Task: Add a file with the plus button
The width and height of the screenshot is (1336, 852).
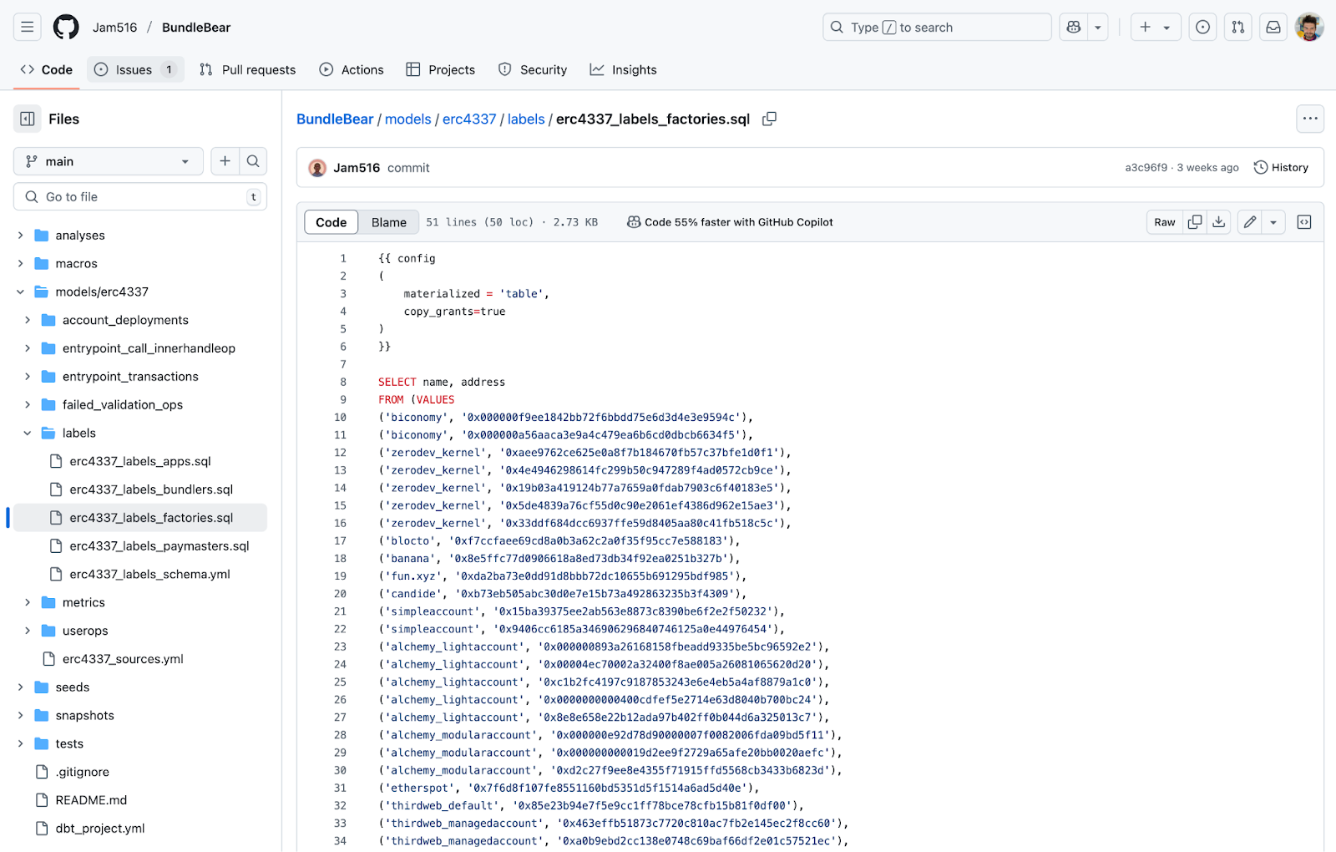Action: (225, 161)
